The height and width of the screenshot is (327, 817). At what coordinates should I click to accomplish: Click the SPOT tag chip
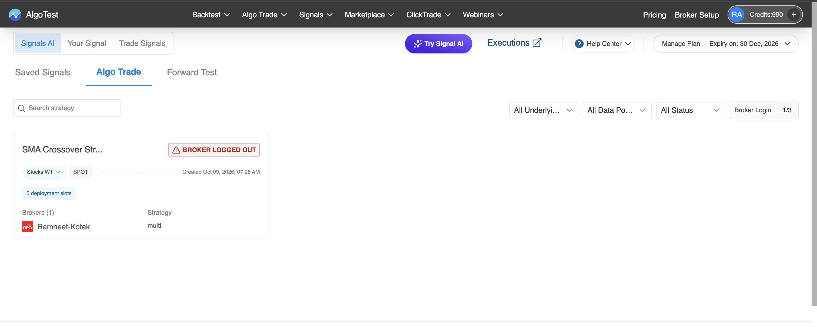(81, 172)
